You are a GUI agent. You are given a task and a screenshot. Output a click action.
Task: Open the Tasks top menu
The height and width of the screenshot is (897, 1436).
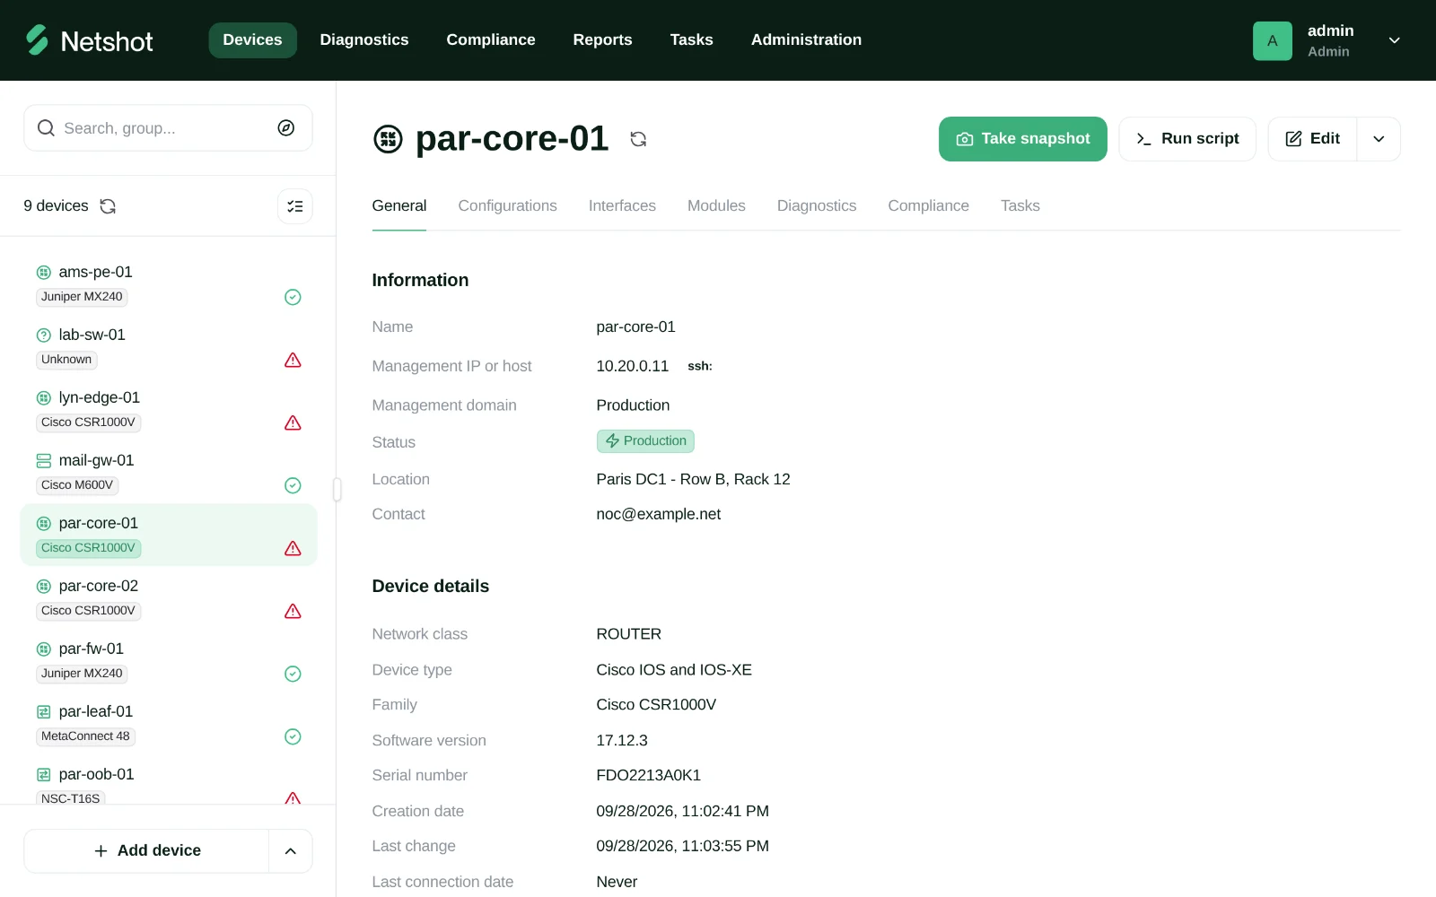(691, 40)
